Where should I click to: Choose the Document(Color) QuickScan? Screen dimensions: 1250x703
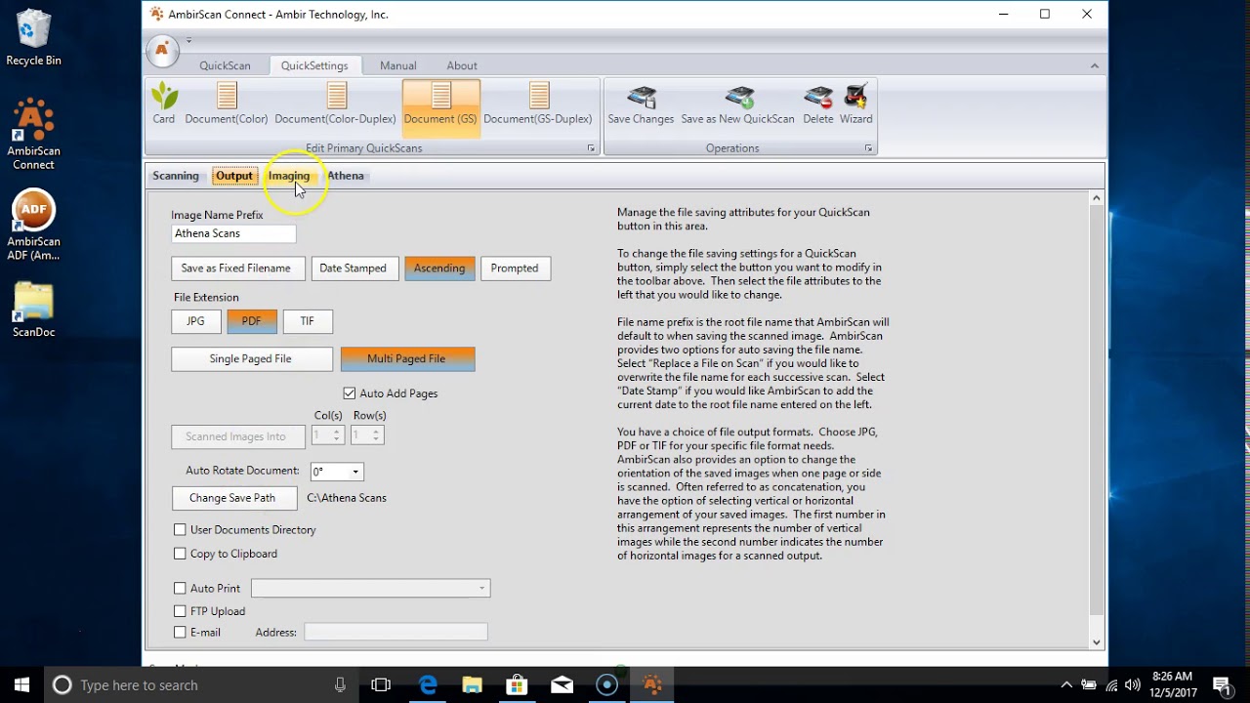click(x=227, y=103)
